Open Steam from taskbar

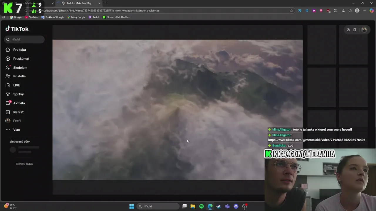[x=219, y=206]
